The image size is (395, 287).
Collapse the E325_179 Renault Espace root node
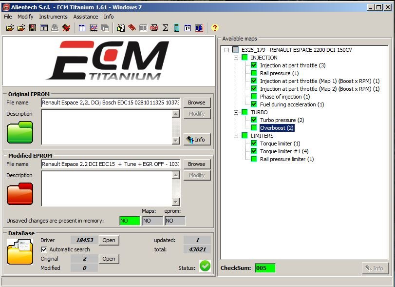coord(226,50)
